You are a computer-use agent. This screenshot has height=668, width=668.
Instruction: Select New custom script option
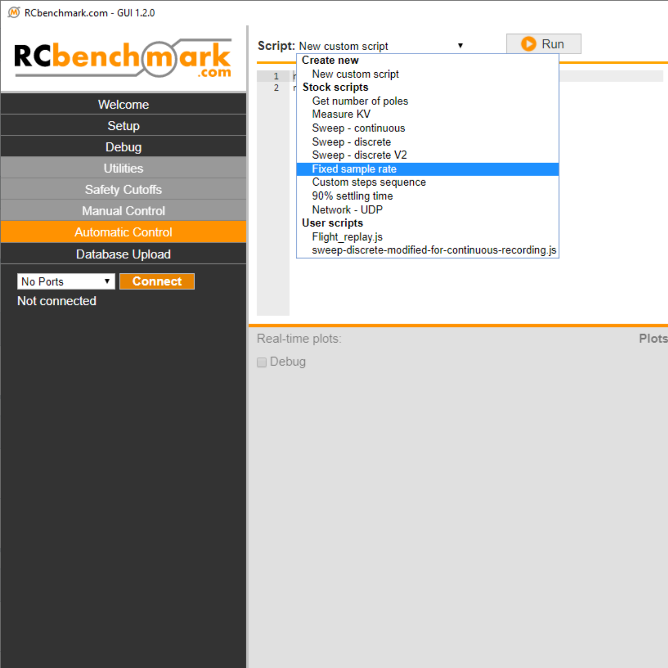pos(428,74)
